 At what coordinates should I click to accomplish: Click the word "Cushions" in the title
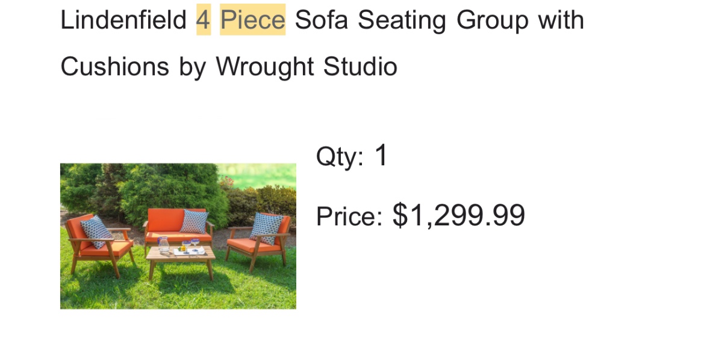(114, 67)
